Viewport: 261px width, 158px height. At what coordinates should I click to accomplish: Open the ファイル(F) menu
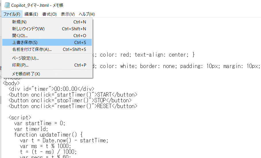tap(12, 14)
